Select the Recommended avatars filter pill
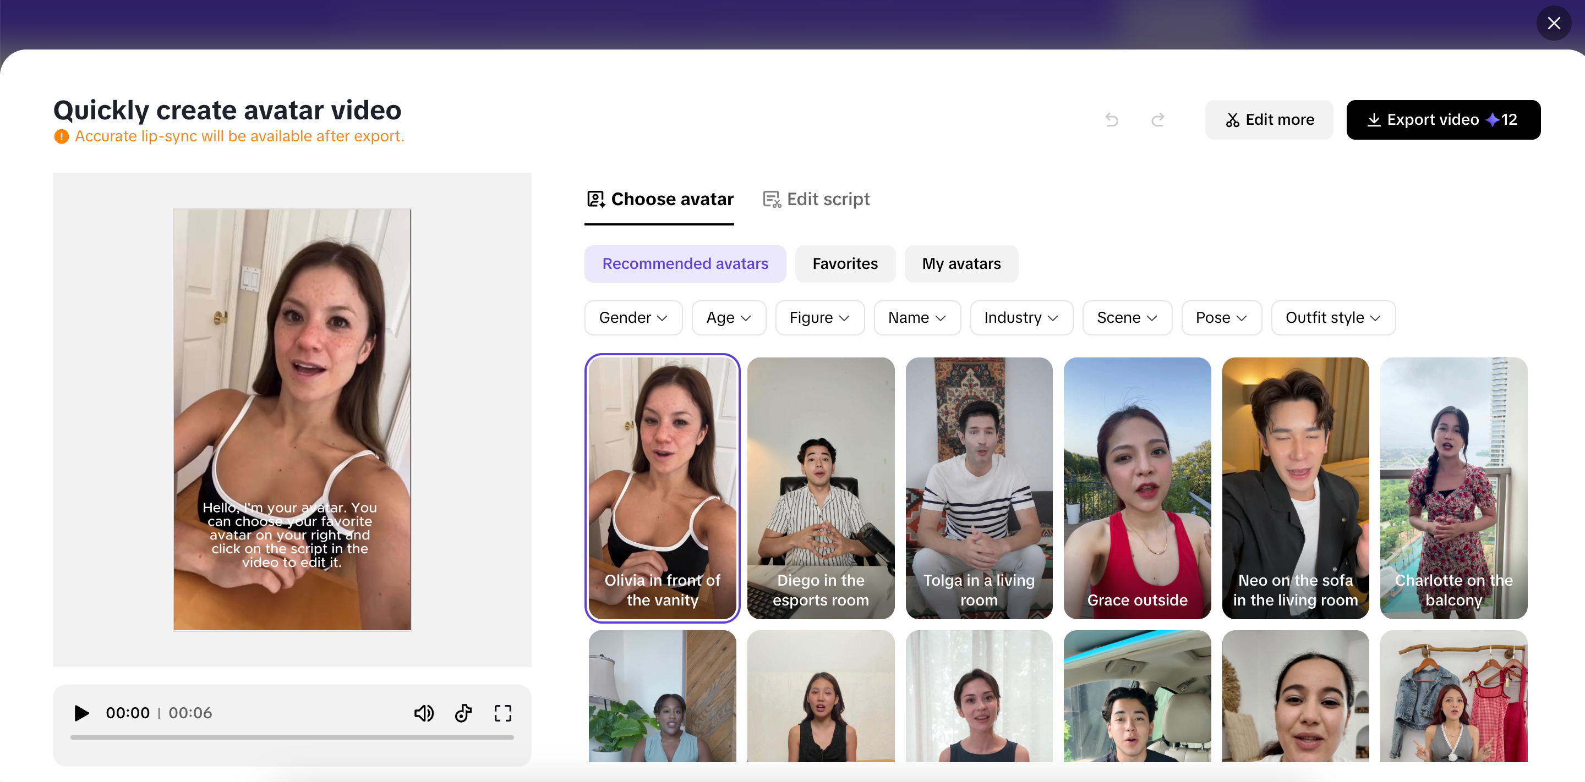1585x782 pixels. [x=685, y=263]
